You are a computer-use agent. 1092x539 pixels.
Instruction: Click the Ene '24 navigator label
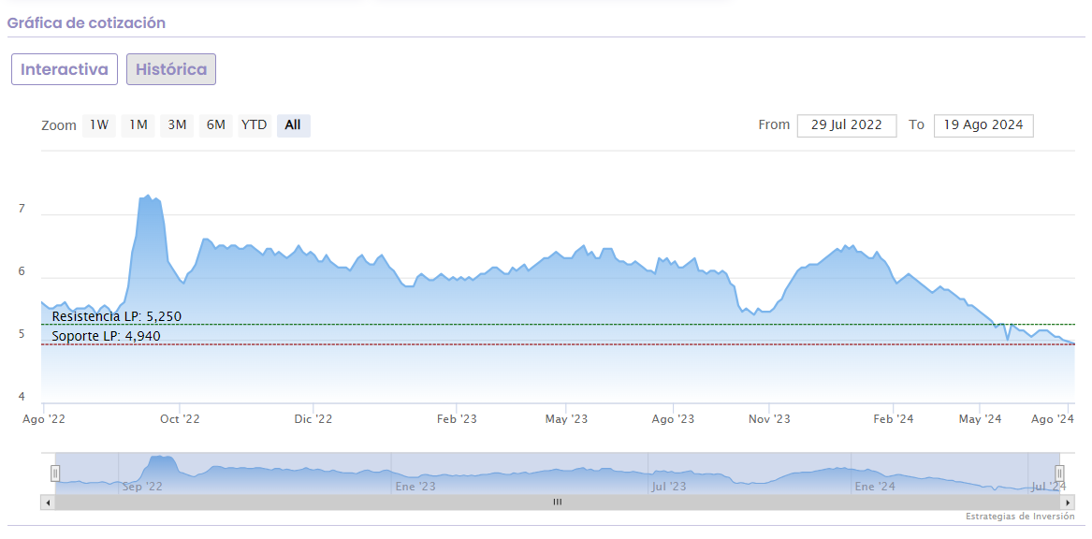(875, 486)
